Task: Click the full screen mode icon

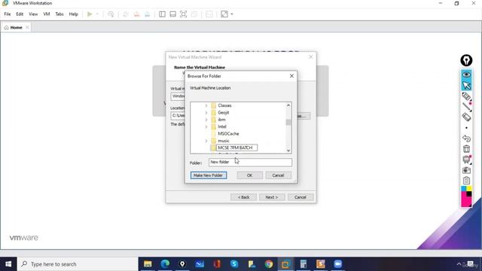Action: pos(183,14)
